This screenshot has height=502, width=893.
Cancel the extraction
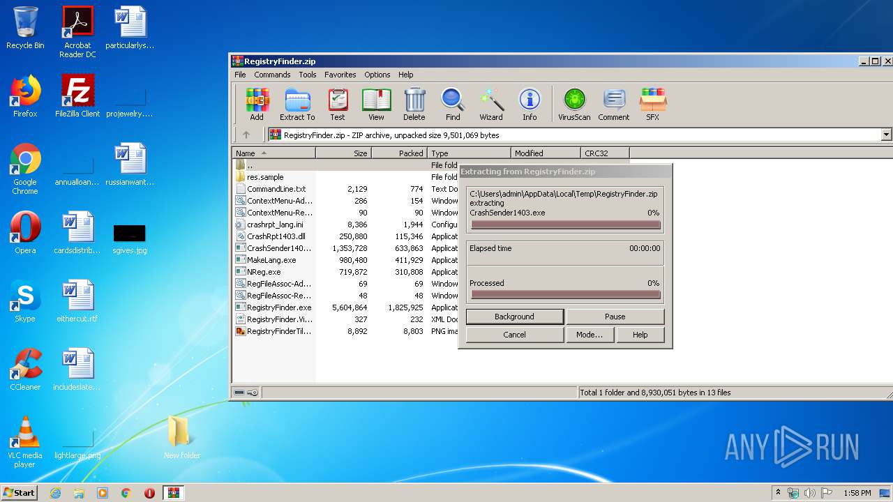coord(514,335)
